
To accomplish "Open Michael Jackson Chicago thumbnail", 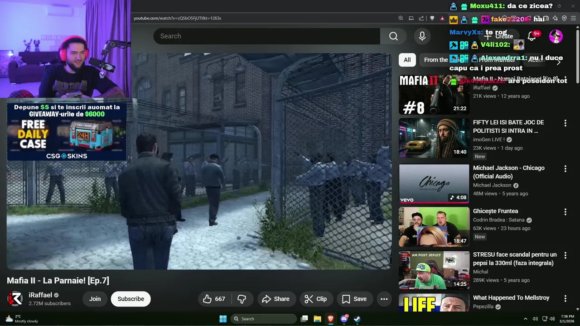I will coord(434,183).
